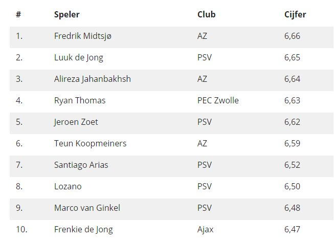This screenshot has width=334, height=241.
Task: Click the Speler column header
Action: pos(66,14)
